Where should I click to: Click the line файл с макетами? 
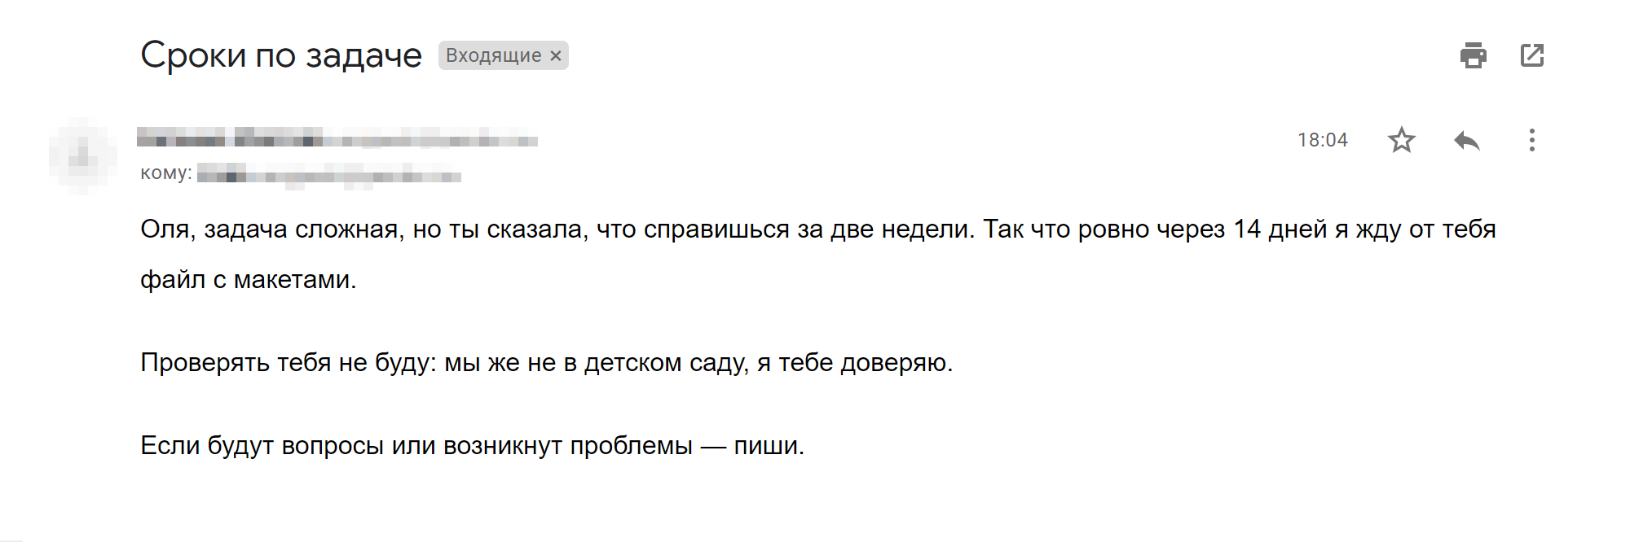pos(249,280)
